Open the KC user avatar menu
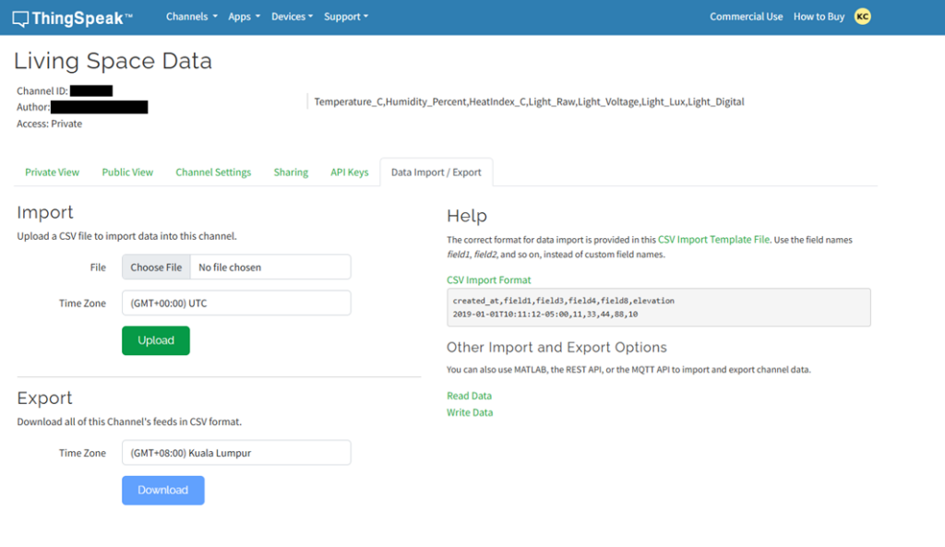 pos(863,16)
